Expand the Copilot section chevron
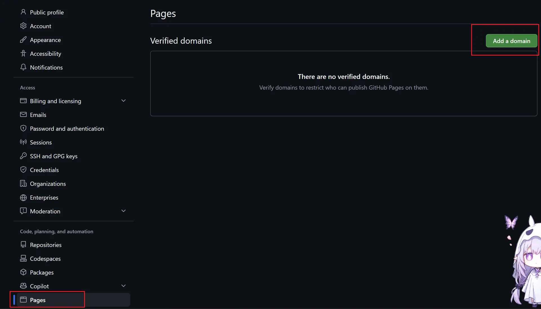 tap(123, 286)
